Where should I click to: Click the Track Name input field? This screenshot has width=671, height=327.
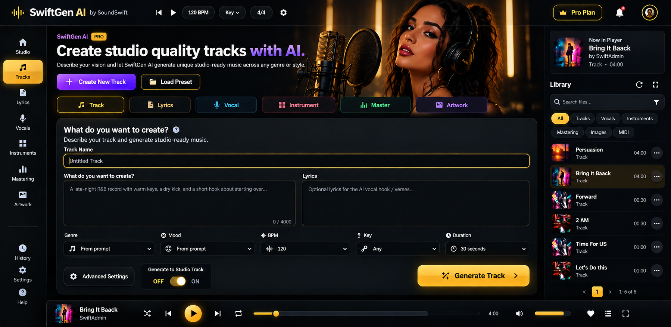297,161
